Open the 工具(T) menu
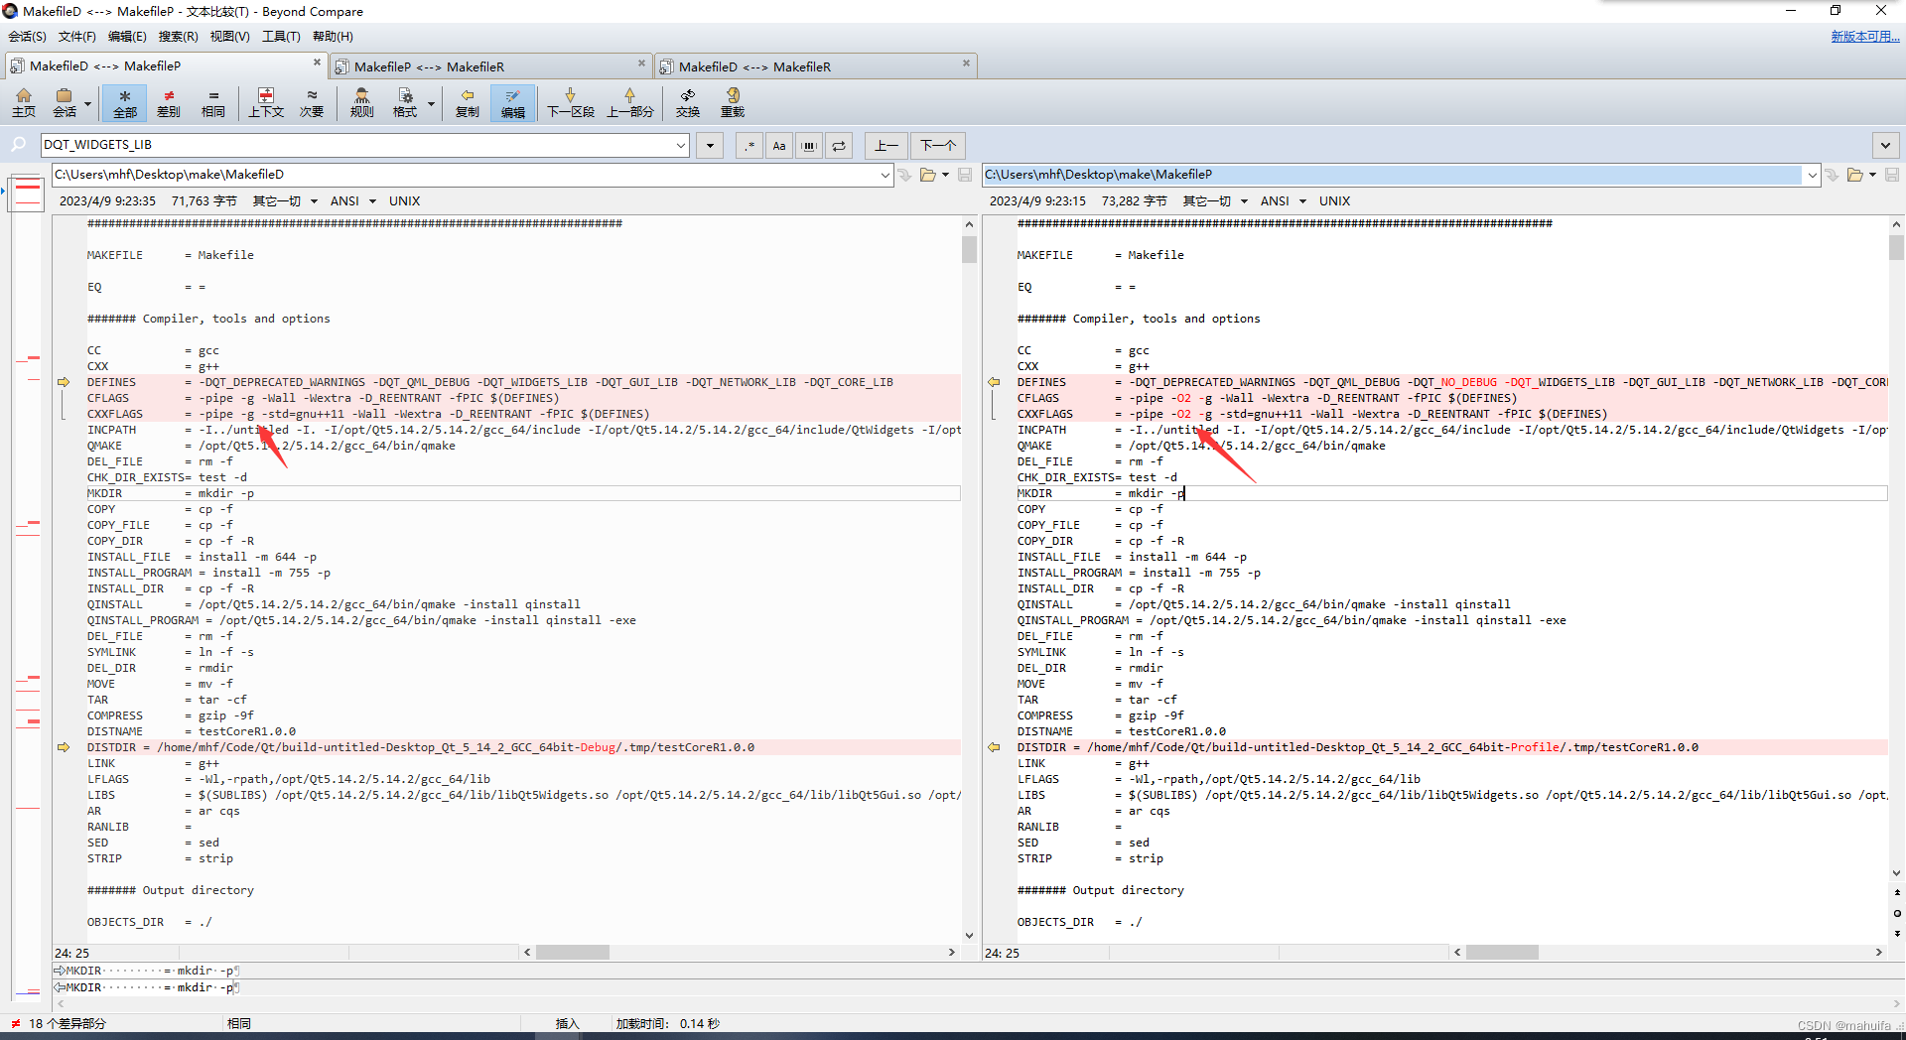This screenshot has height=1040, width=1906. (281, 37)
